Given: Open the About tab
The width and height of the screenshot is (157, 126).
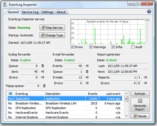Looking at the screenshot, I should [x=61, y=12].
